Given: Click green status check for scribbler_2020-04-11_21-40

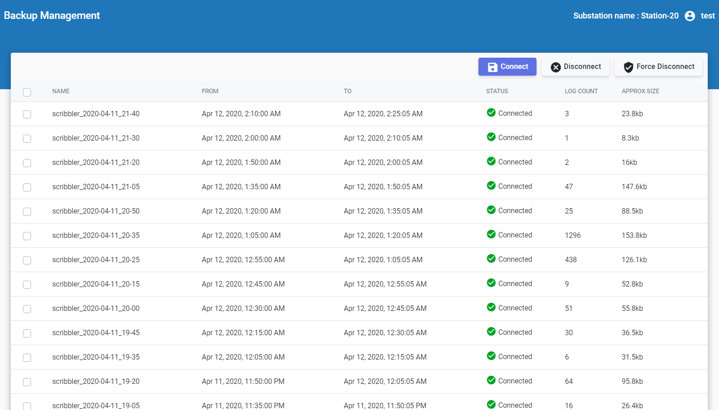Looking at the screenshot, I should 491,113.
